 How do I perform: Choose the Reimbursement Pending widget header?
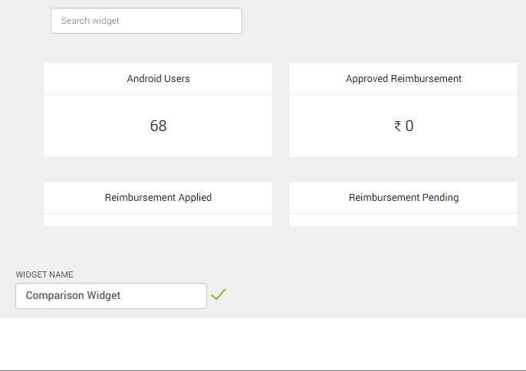403,198
